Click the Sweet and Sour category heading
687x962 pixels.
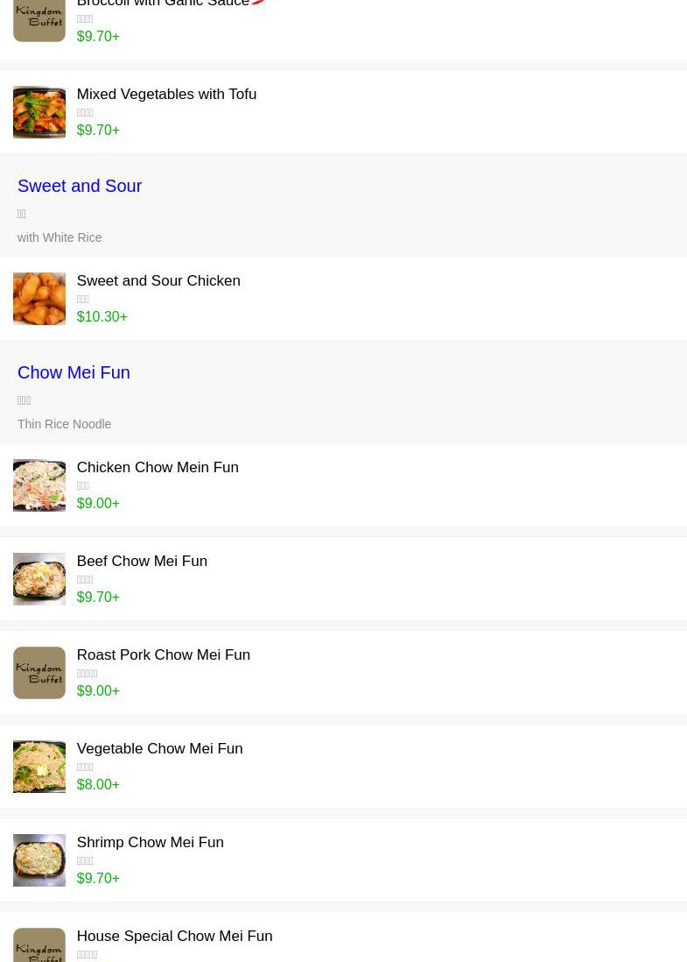click(80, 186)
